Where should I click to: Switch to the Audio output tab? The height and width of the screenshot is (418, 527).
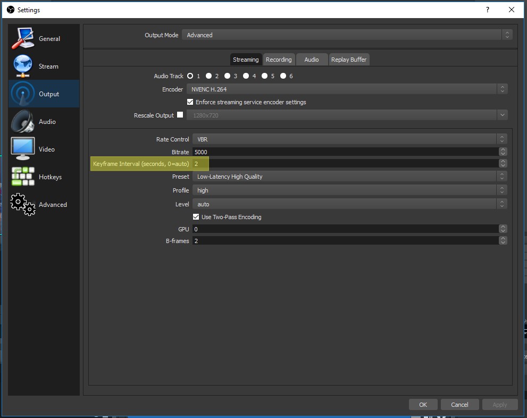click(x=312, y=60)
